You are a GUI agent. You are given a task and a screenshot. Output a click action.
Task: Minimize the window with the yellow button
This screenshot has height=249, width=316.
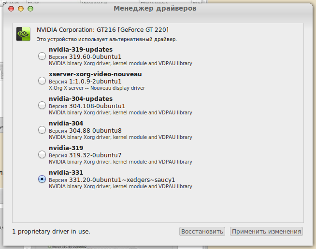(x=21, y=9)
